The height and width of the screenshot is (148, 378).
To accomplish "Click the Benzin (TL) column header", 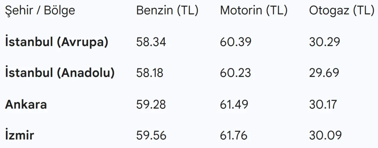I will click(x=167, y=11).
